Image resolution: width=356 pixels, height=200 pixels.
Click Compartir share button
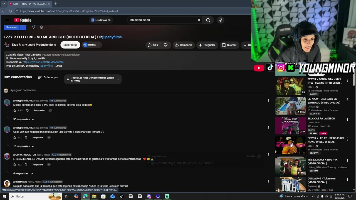[x=183, y=45]
